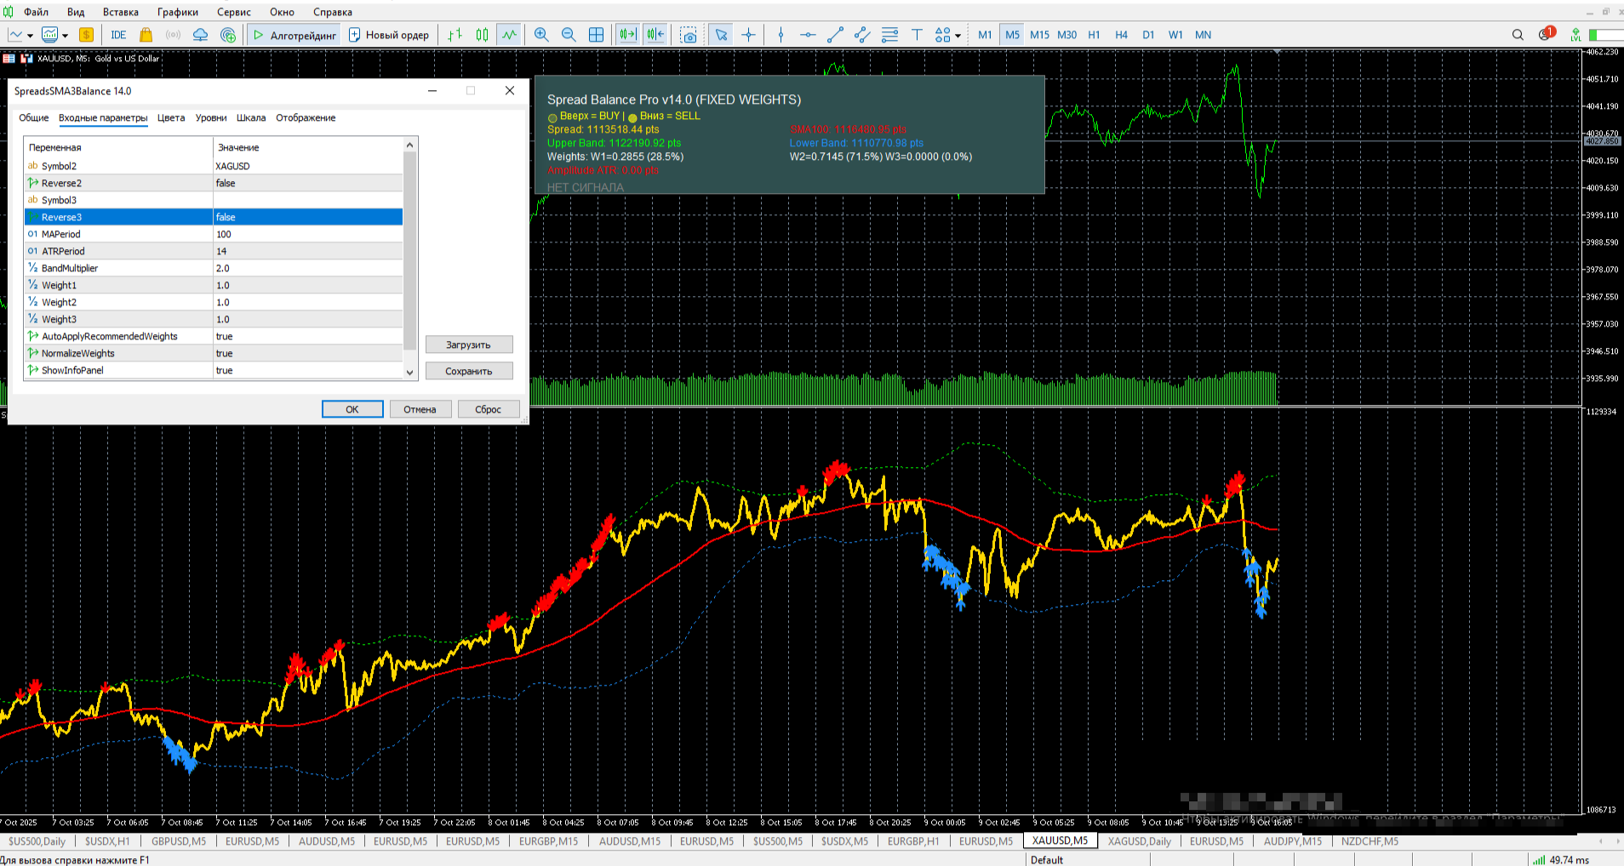This screenshot has width=1624, height=866.
Task: Select the Reverse2 value false cell
Action: 307,183
